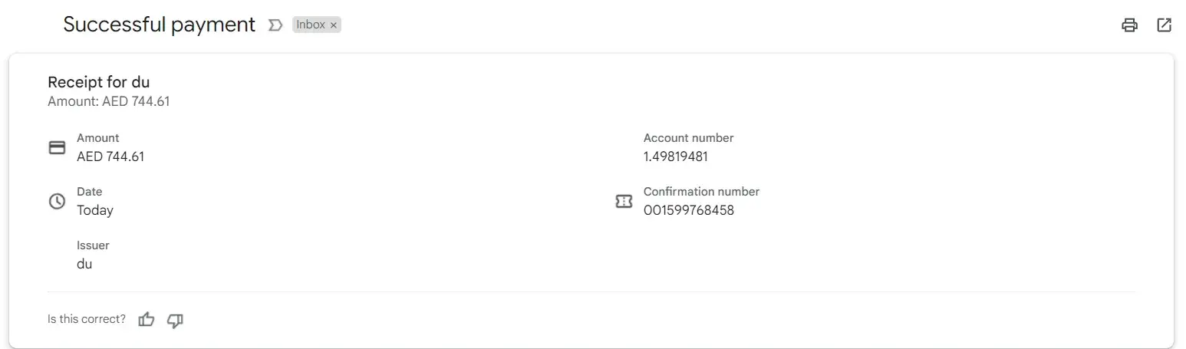Click the Today date value

tap(95, 210)
